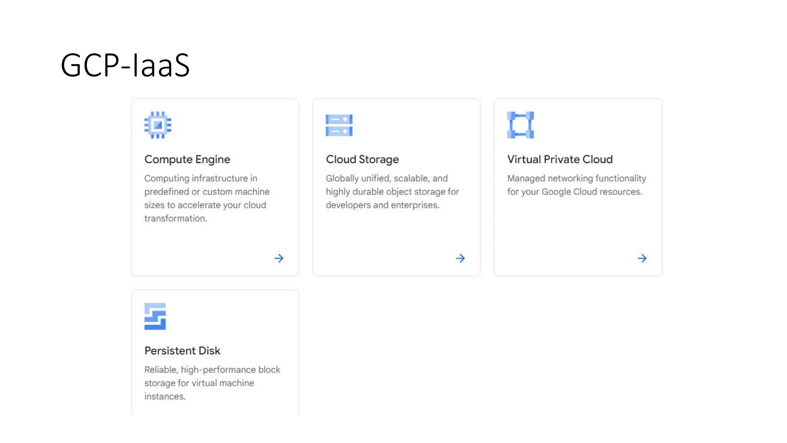Follow the arrow on the Cloud Storage card
The width and height of the screenshot is (787, 443).
[x=460, y=258]
